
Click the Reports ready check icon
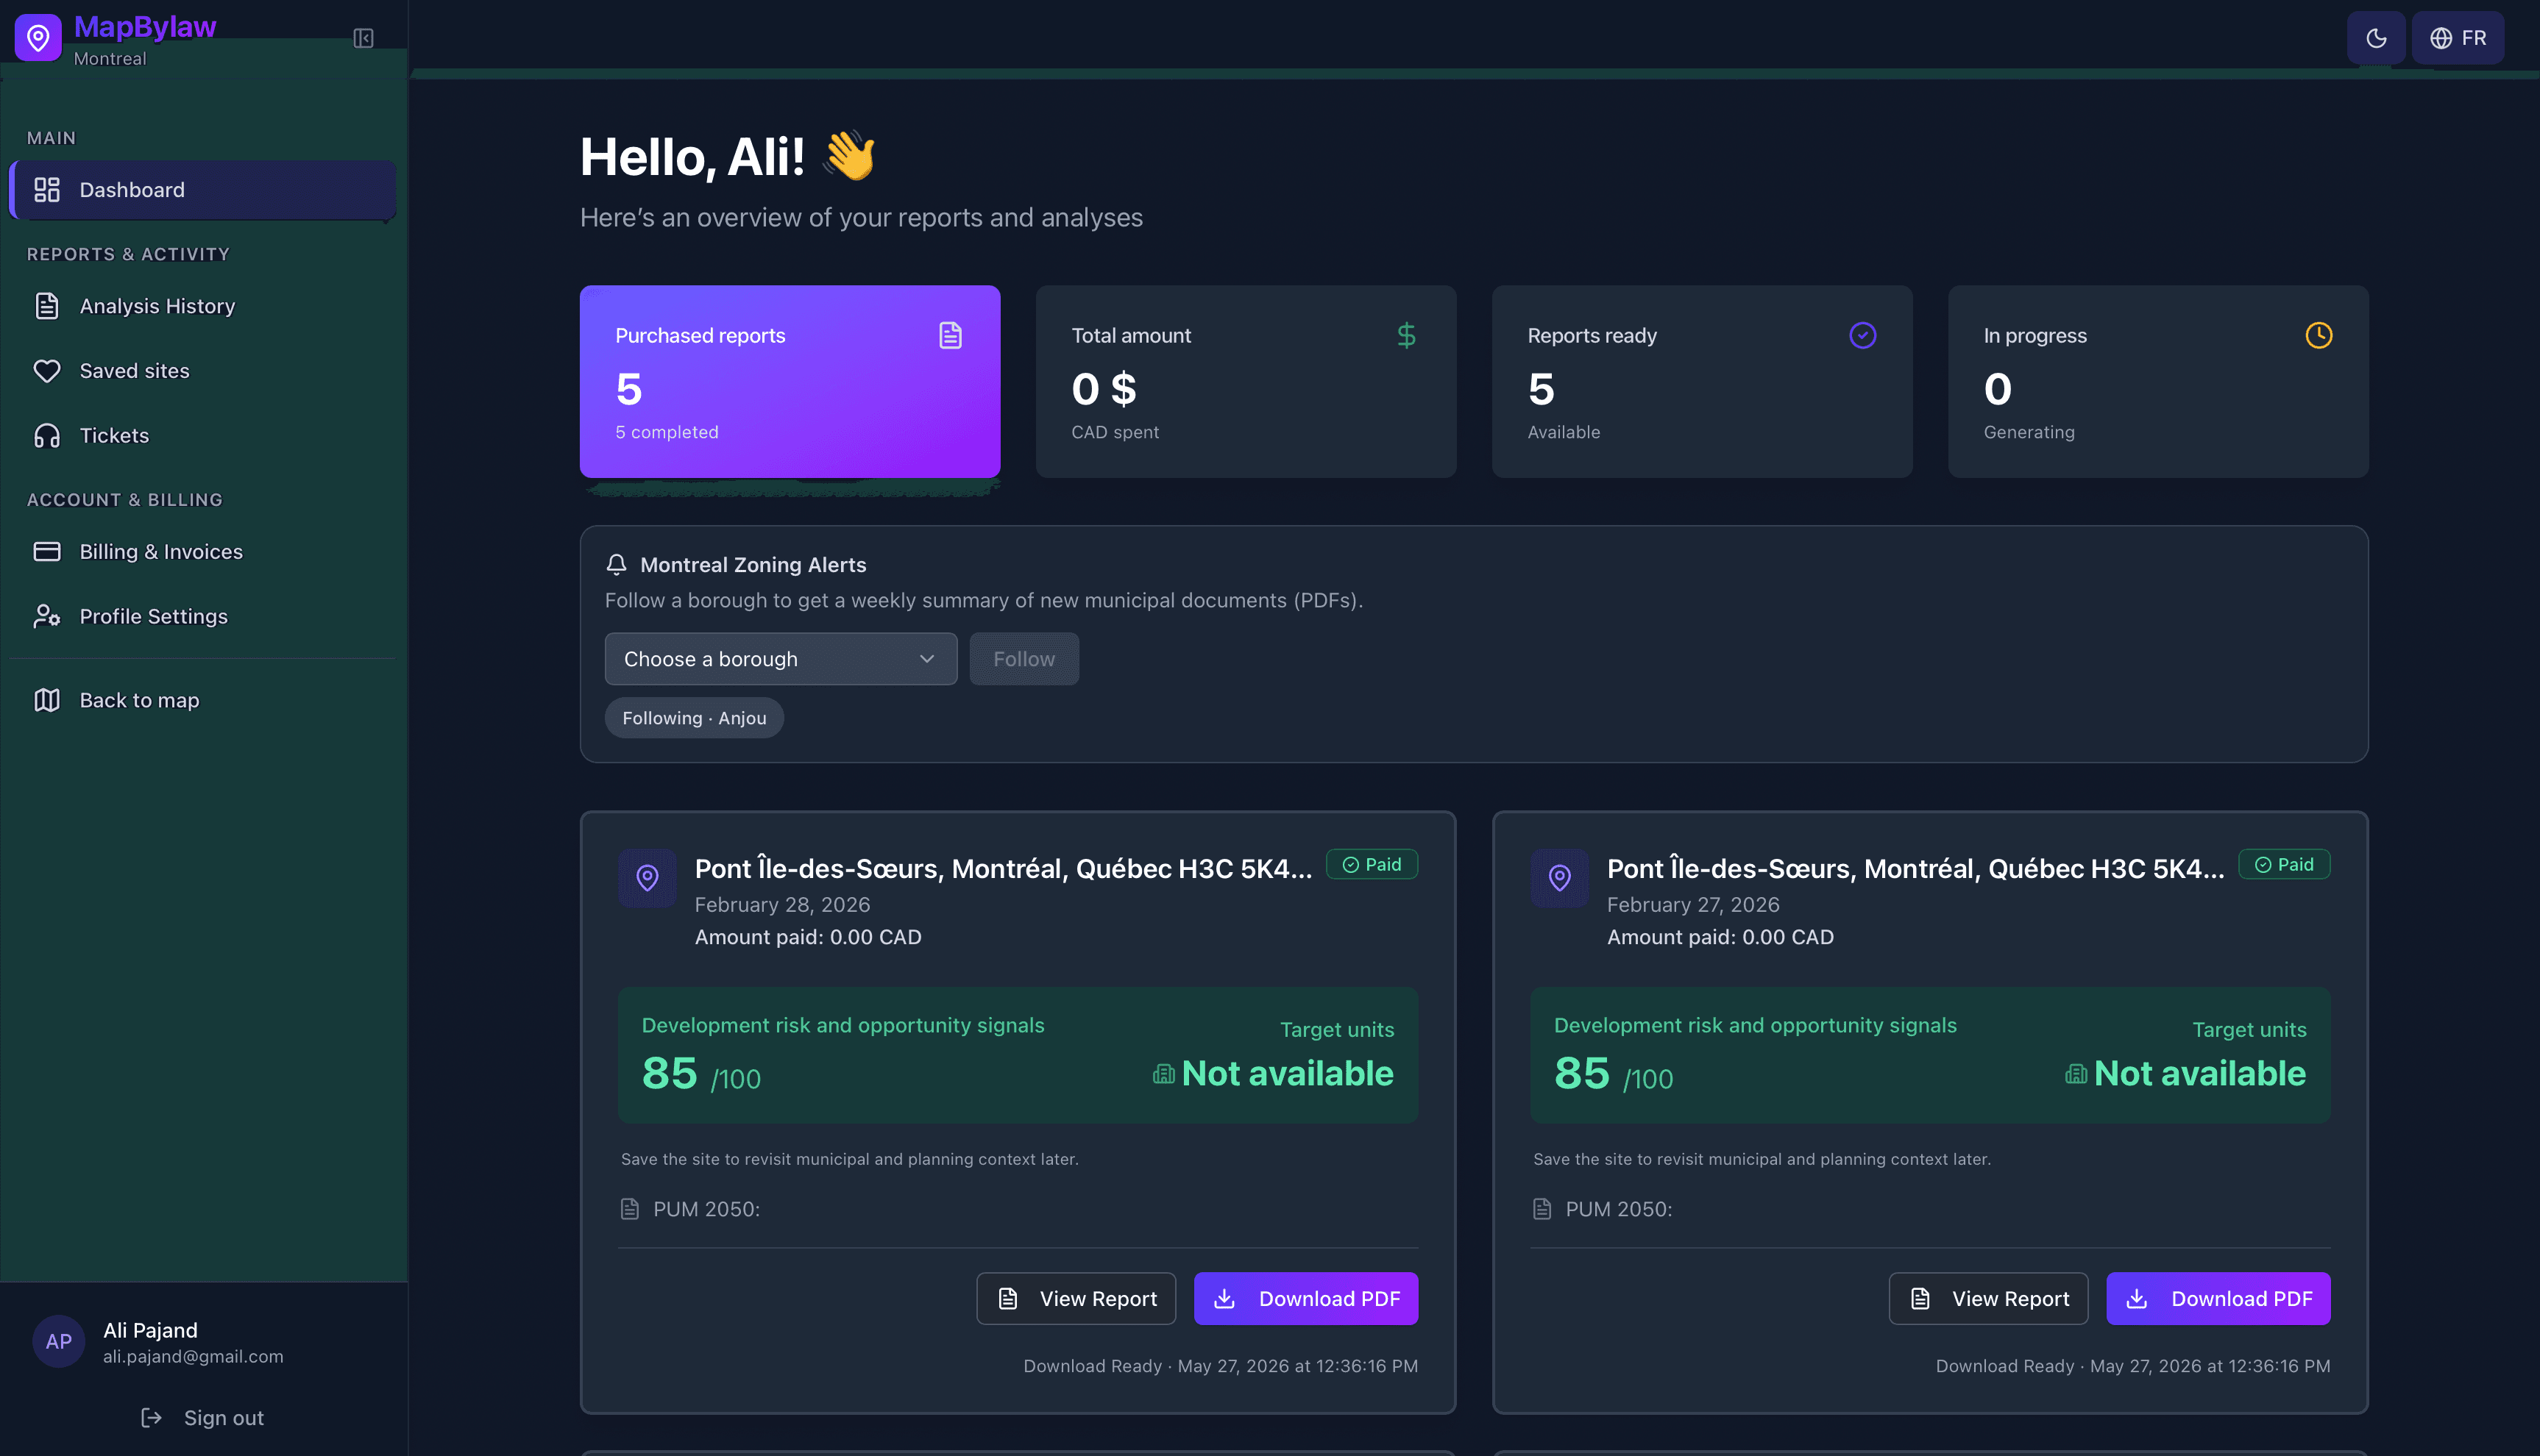click(x=1863, y=336)
